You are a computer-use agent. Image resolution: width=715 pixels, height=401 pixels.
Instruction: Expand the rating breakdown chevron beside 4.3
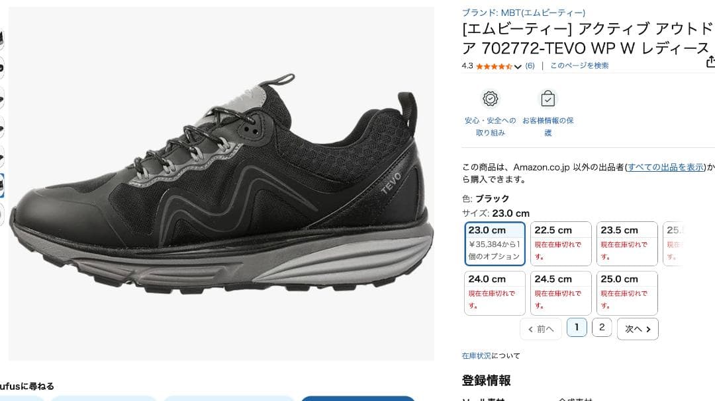pyautogui.click(x=518, y=67)
